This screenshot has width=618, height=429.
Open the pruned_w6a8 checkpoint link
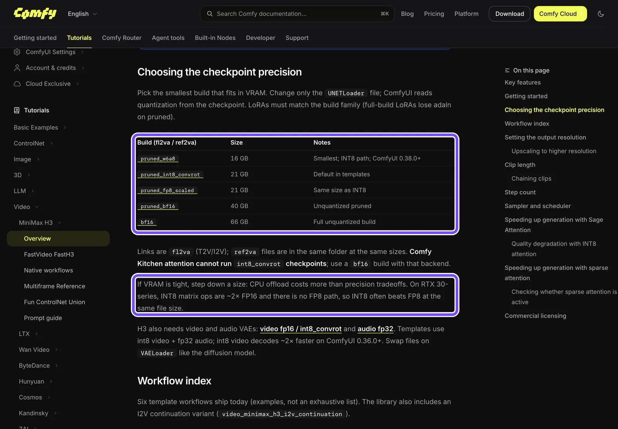tap(158, 159)
